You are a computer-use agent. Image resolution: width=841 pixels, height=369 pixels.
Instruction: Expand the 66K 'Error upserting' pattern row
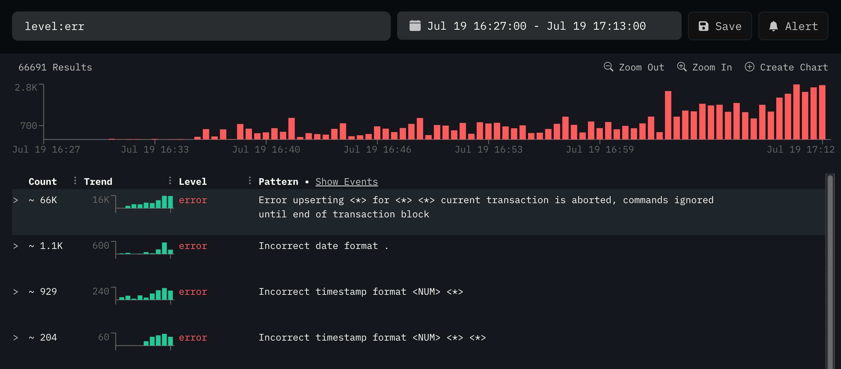point(16,200)
